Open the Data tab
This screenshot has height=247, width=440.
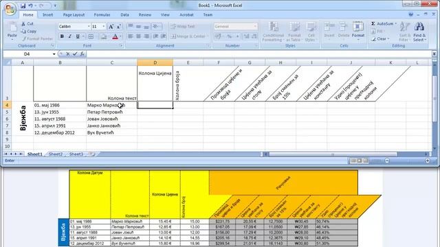tap(124, 15)
